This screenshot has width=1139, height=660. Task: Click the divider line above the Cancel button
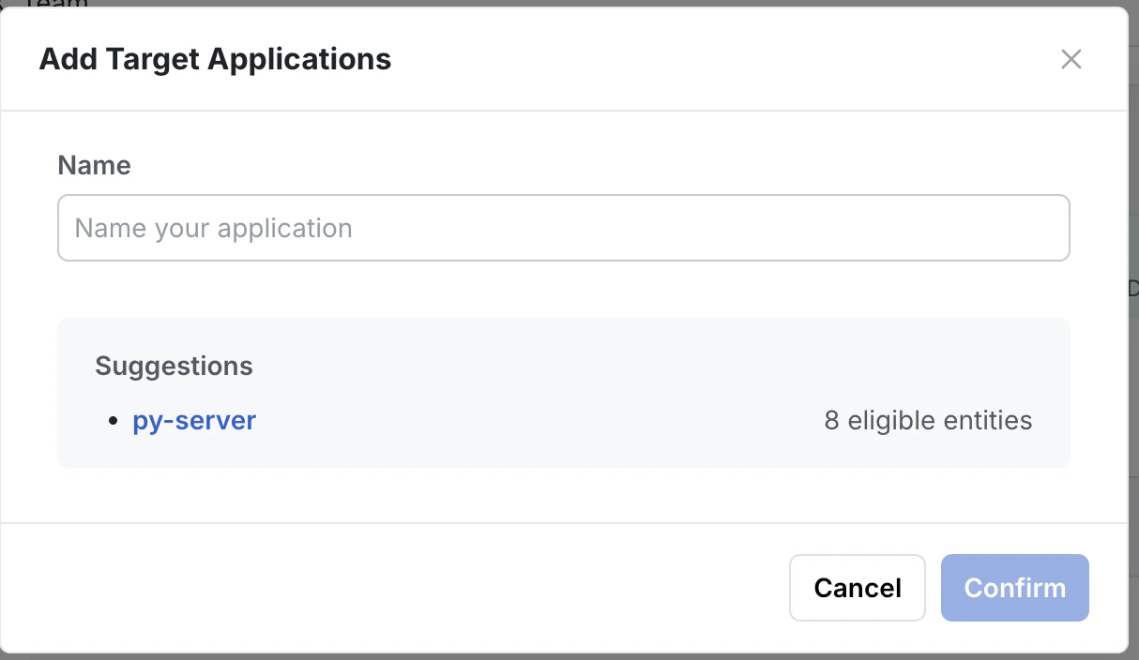coord(564,523)
